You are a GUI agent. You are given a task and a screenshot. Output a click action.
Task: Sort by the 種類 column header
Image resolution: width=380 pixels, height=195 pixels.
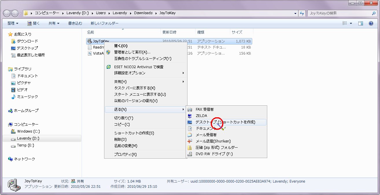(213, 32)
